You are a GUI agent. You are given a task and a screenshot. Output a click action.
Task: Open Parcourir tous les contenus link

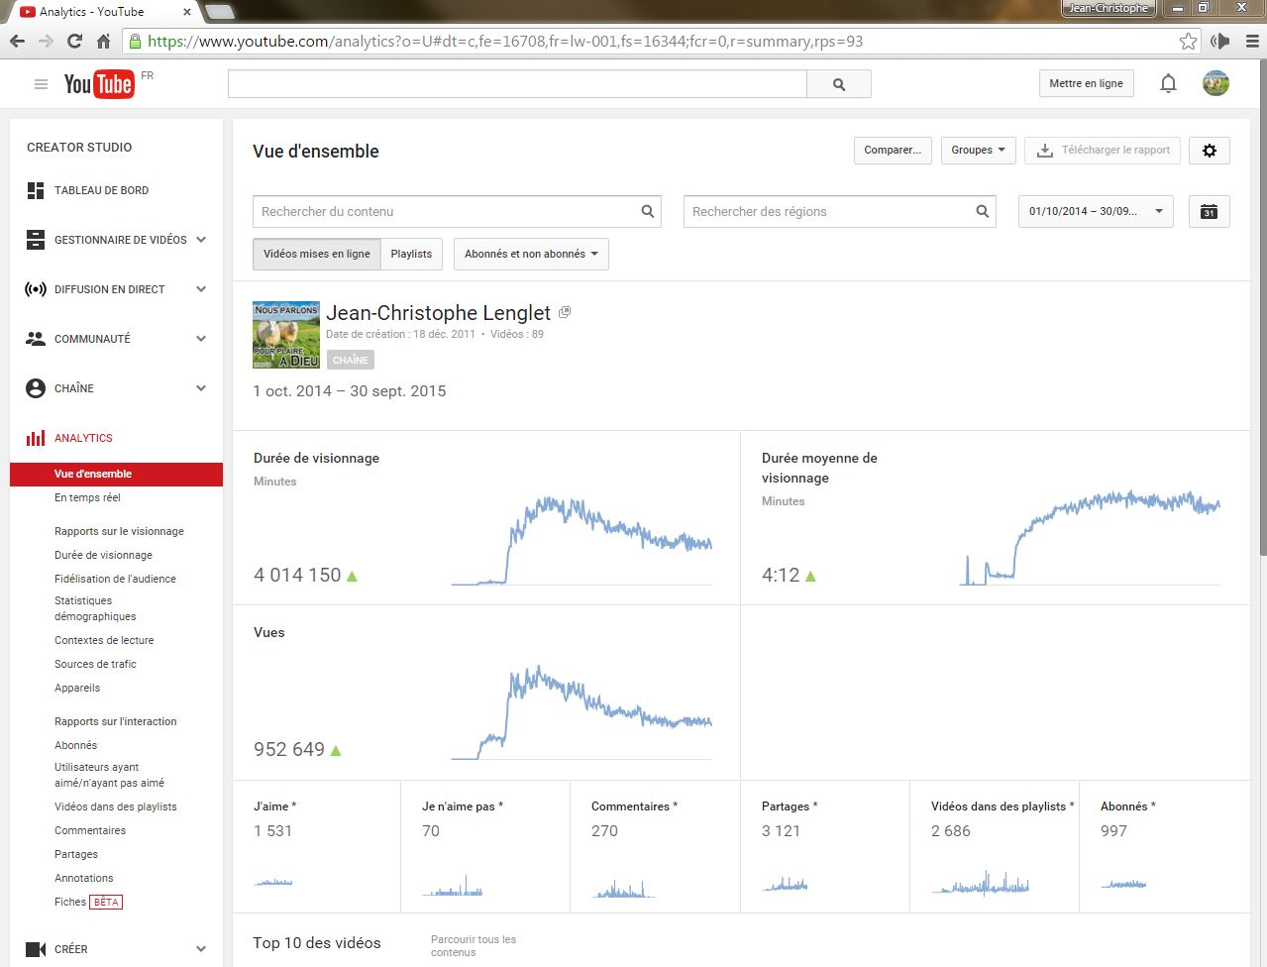point(474,945)
